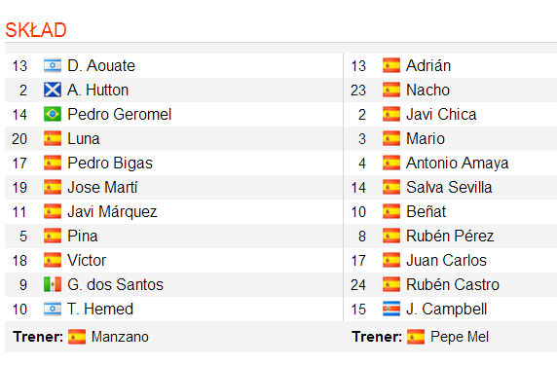
Task: Open player Javi Márquez
Action: 112,212
